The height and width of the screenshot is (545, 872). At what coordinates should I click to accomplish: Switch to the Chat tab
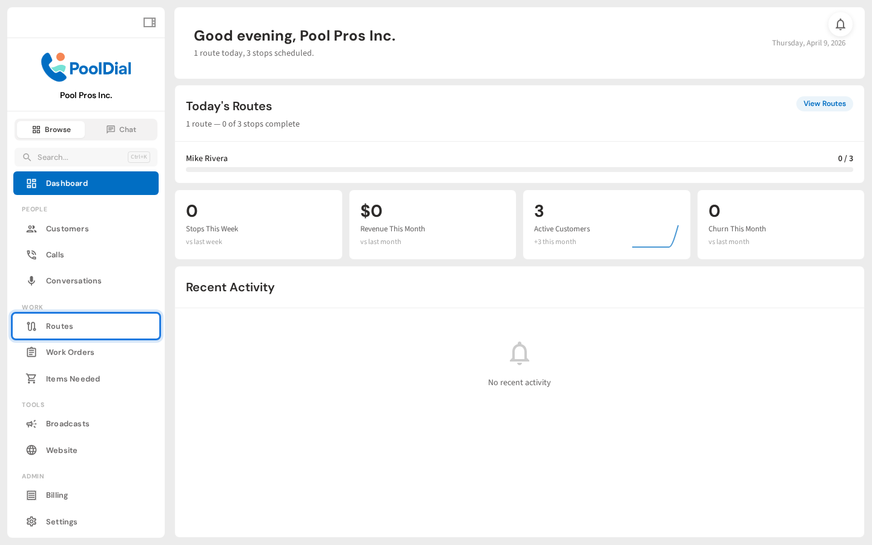click(121, 129)
